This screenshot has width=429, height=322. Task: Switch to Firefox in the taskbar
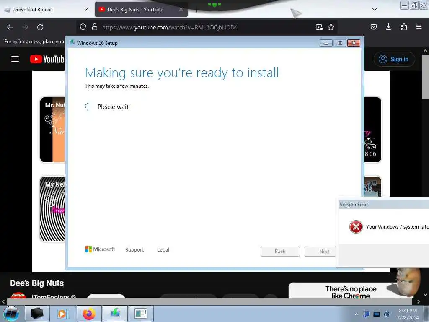tap(89, 314)
